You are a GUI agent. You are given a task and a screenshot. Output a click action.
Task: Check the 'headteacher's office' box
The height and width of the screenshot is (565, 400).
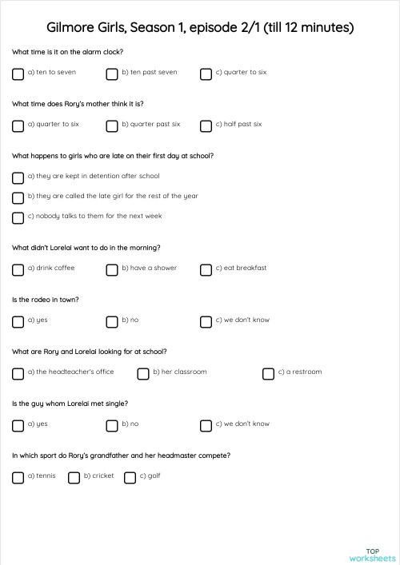tap(18, 374)
